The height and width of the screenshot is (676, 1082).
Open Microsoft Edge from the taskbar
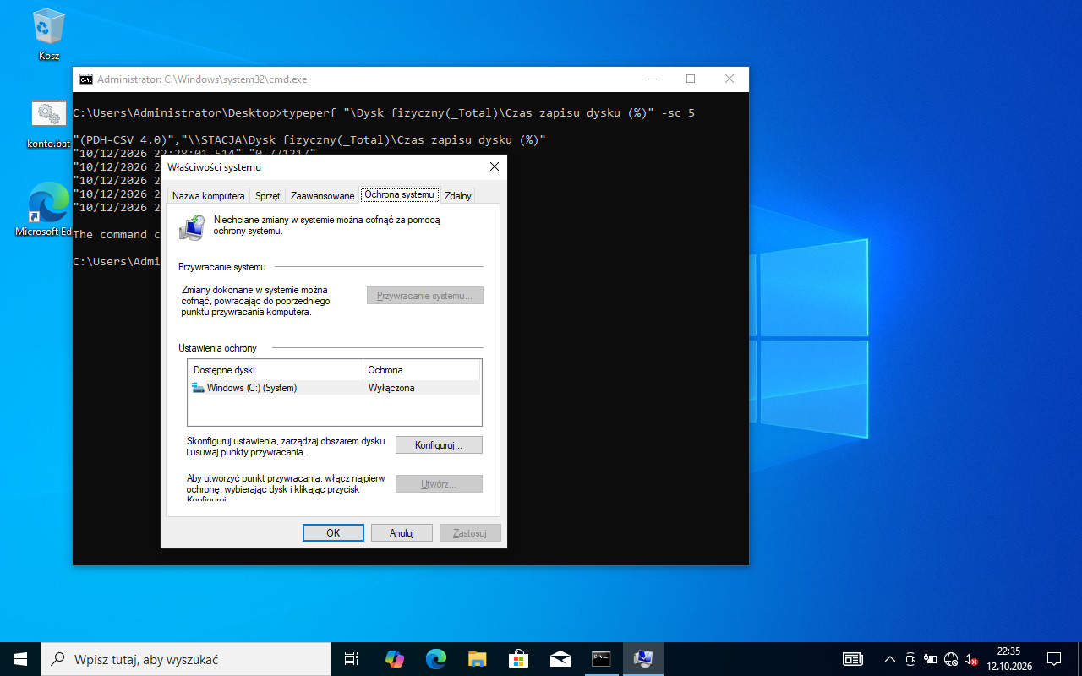click(x=435, y=659)
